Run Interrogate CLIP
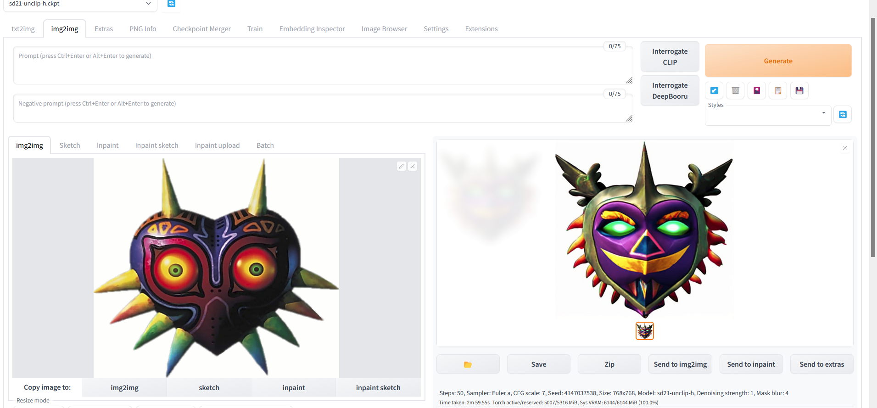This screenshot has height=408, width=877. tap(670, 57)
